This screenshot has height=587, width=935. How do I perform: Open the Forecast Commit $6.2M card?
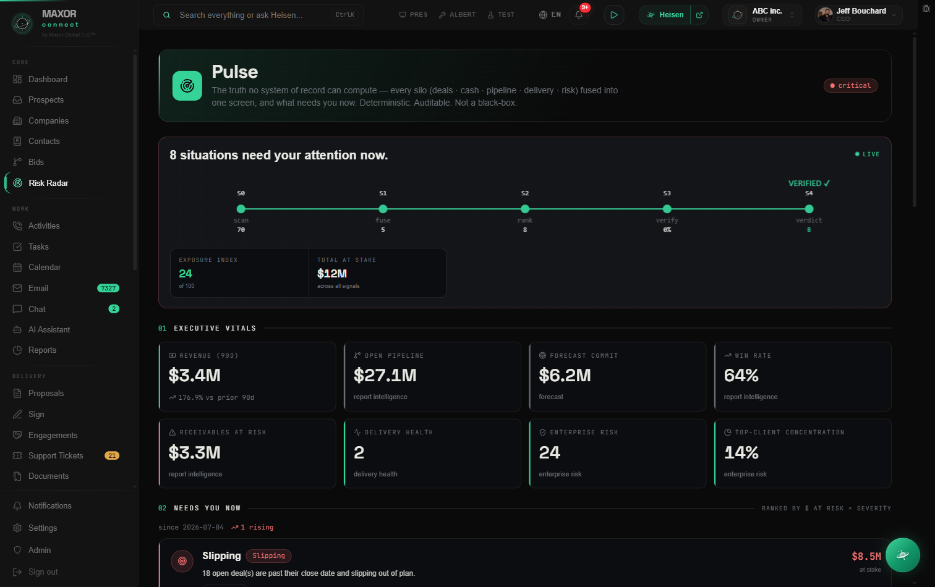click(x=618, y=376)
